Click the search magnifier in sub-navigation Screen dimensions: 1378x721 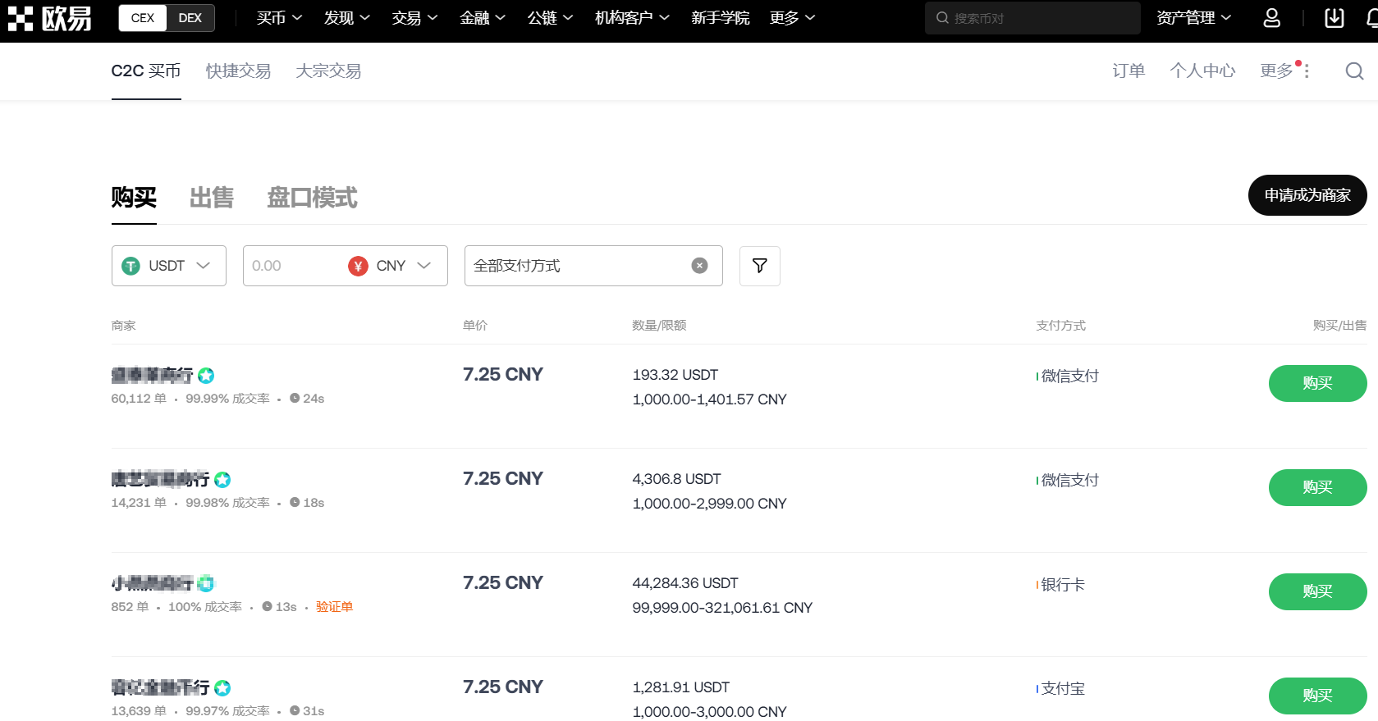[x=1354, y=71]
